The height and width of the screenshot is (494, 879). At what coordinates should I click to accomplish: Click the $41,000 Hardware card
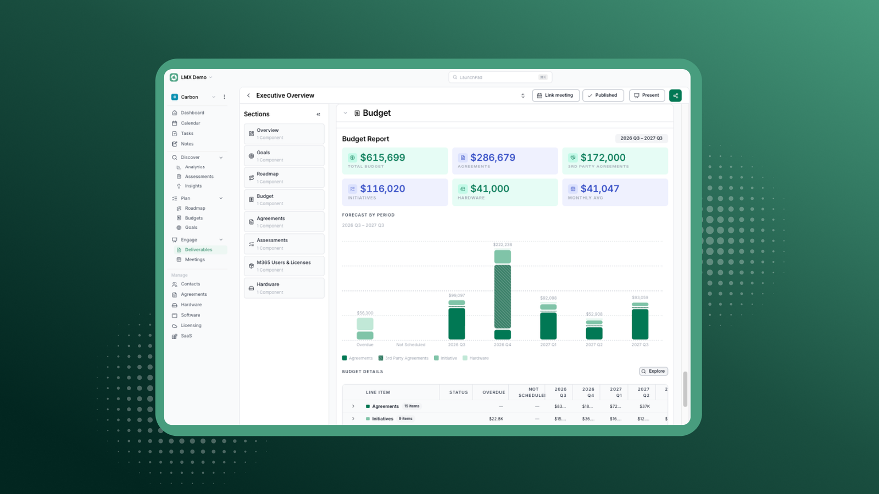(505, 192)
